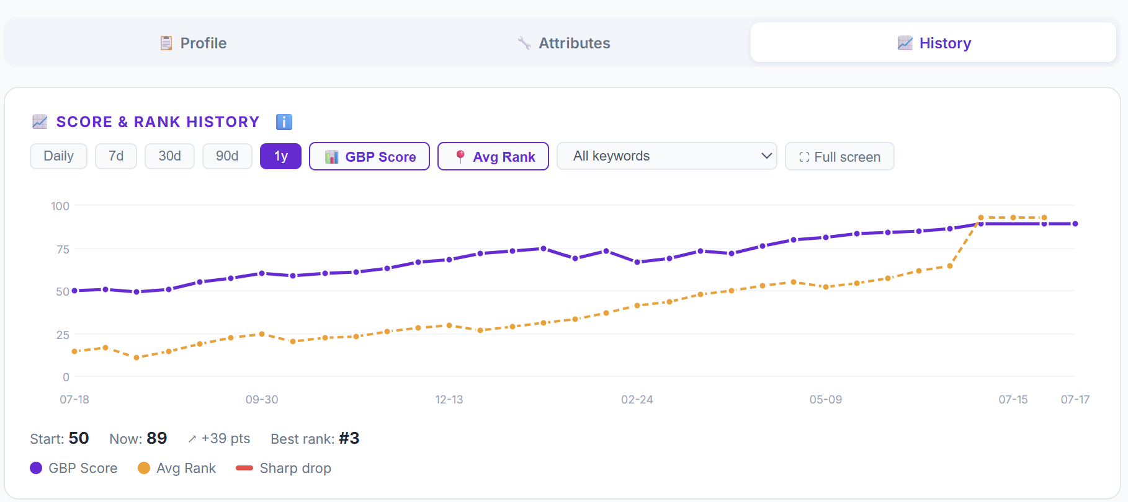Click the 100 y-axis label
1128x502 pixels.
pos(60,206)
